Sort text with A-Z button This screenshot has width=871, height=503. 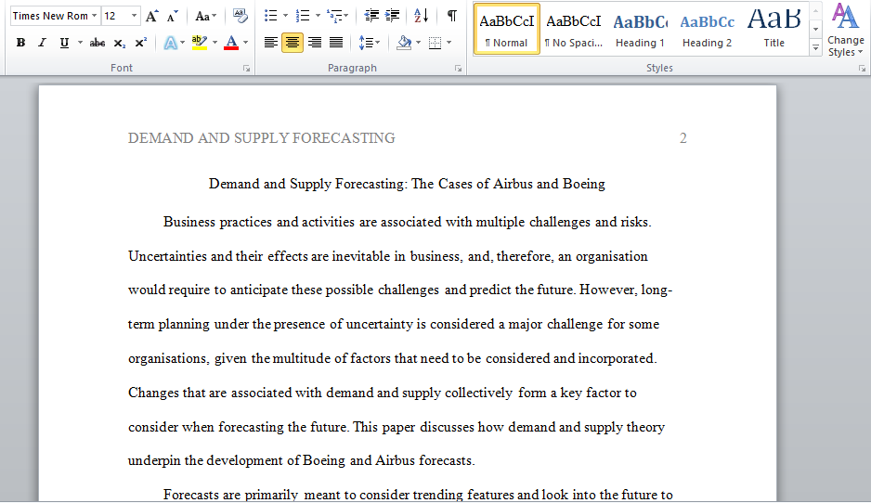421,16
